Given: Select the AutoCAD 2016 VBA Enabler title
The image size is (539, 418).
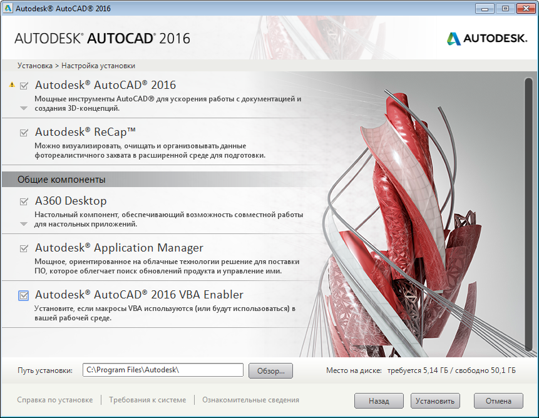Looking at the screenshot, I should [x=139, y=295].
